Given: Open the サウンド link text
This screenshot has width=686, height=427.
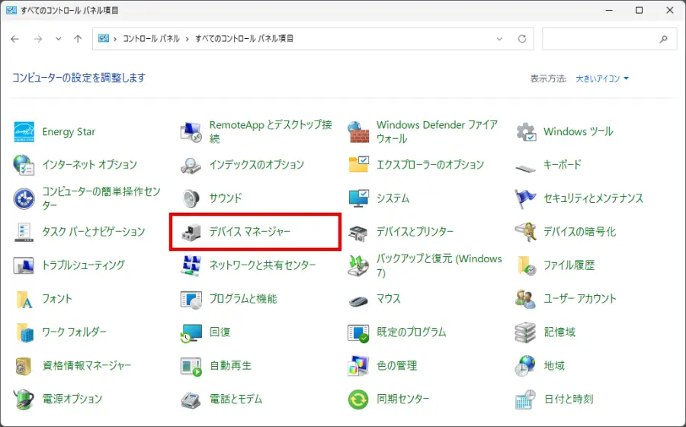Looking at the screenshot, I should pyautogui.click(x=226, y=198).
